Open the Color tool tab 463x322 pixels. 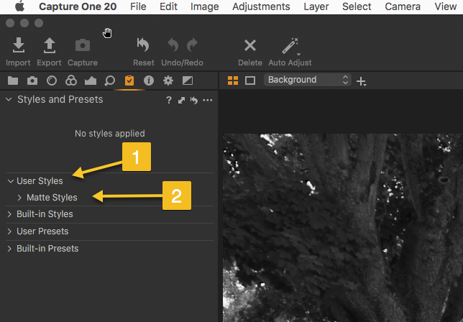[70, 80]
